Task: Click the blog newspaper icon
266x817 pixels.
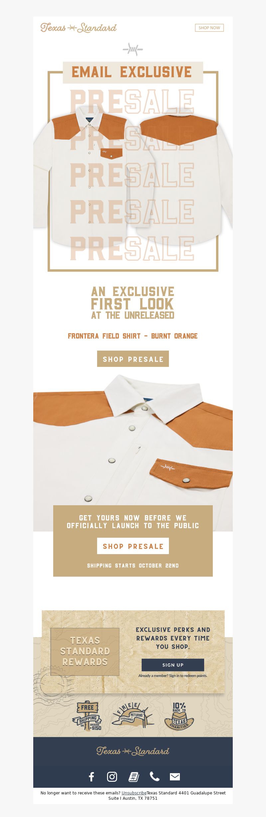Action: point(134,777)
